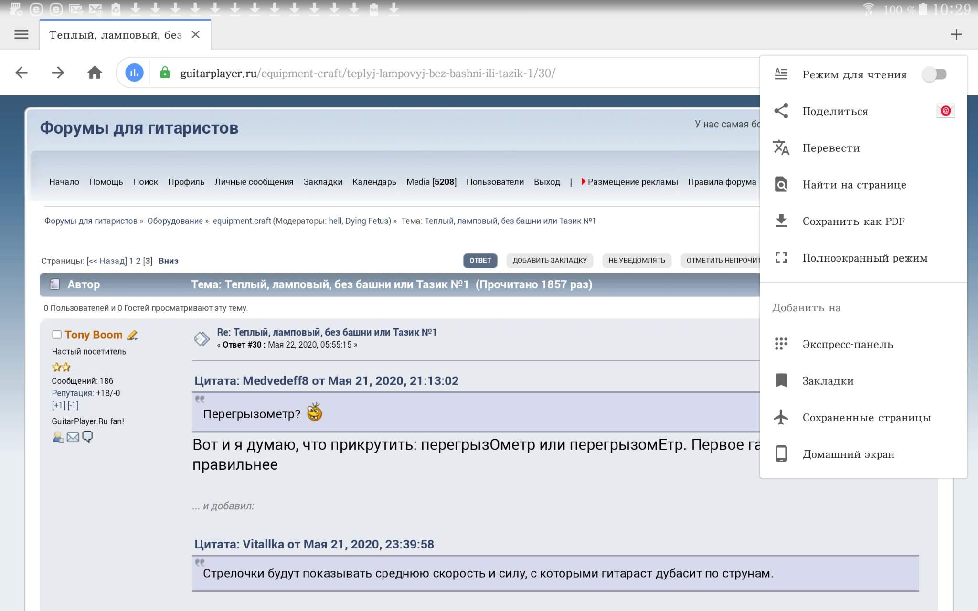978x611 pixels.
Task: Click the ОТВЕТ reply button
Action: tap(480, 260)
